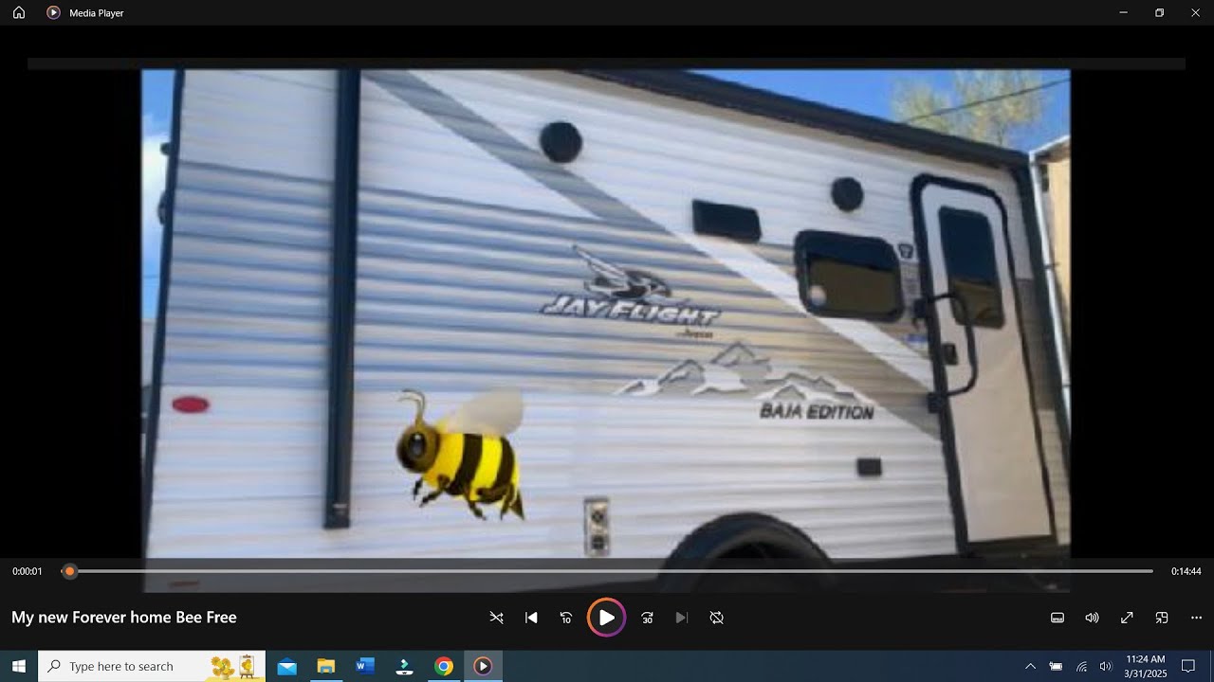Check battery status in system tray
The height and width of the screenshot is (682, 1214).
point(1056,666)
